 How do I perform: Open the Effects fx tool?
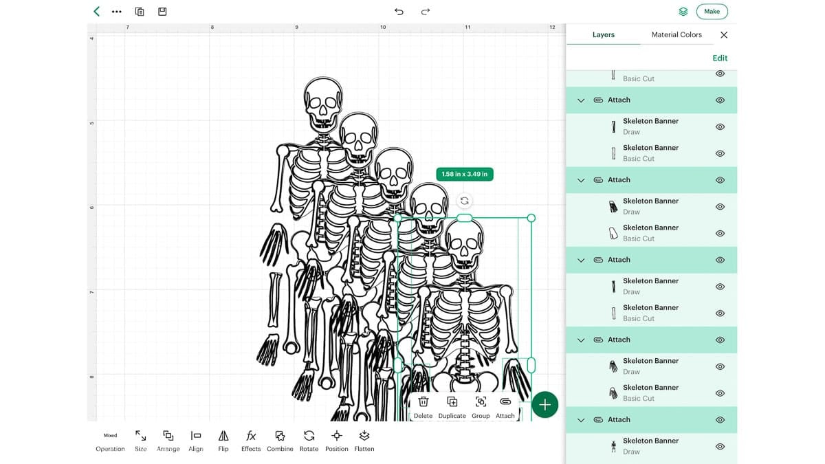click(x=251, y=441)
